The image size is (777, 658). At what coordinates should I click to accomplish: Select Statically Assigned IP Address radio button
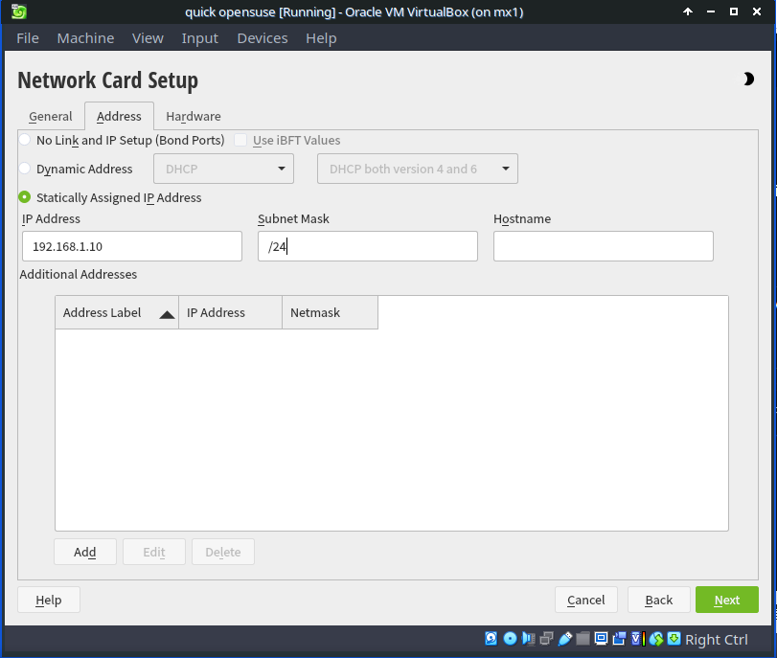[24, 197]
